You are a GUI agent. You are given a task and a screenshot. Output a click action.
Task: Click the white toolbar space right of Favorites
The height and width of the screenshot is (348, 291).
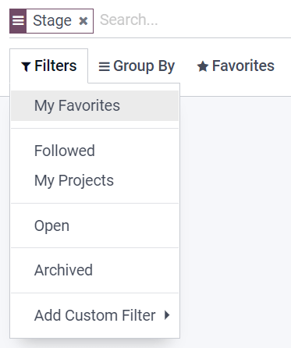pos(285,66)
